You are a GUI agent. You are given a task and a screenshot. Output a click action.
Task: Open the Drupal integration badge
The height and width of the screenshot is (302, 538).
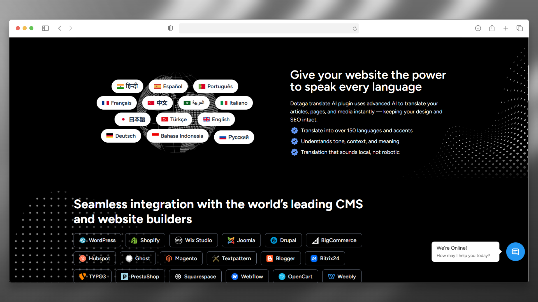[283, 240]
